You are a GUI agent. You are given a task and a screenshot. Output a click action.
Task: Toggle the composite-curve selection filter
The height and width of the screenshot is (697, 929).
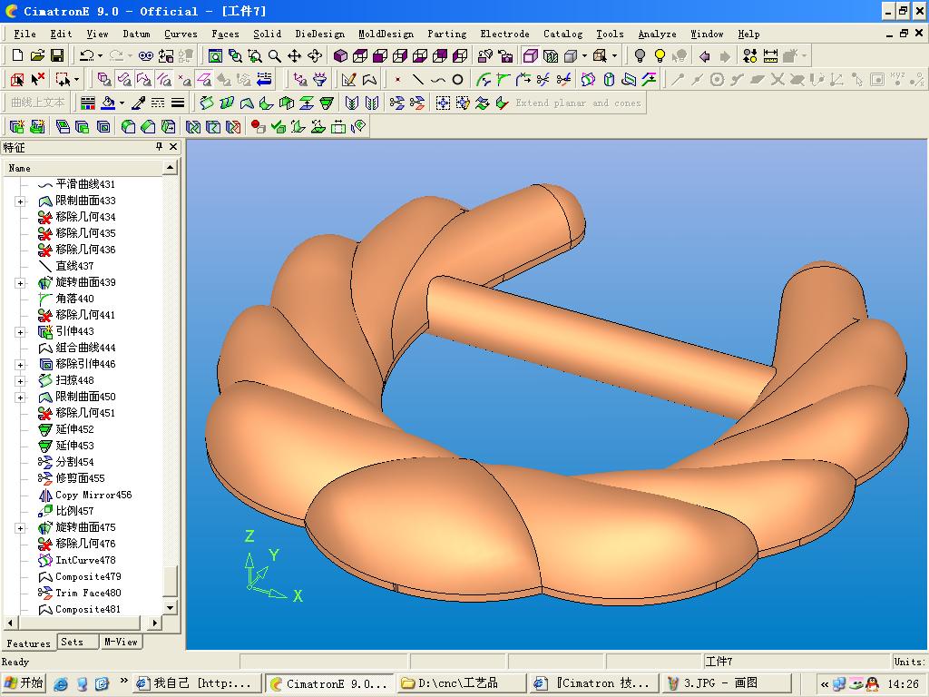click(144, 80)
